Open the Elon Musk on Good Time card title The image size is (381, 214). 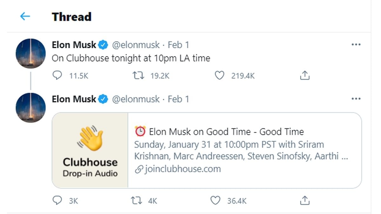coord(226,132)
